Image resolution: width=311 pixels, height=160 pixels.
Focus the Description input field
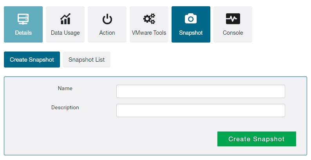(x=201, y=110)
